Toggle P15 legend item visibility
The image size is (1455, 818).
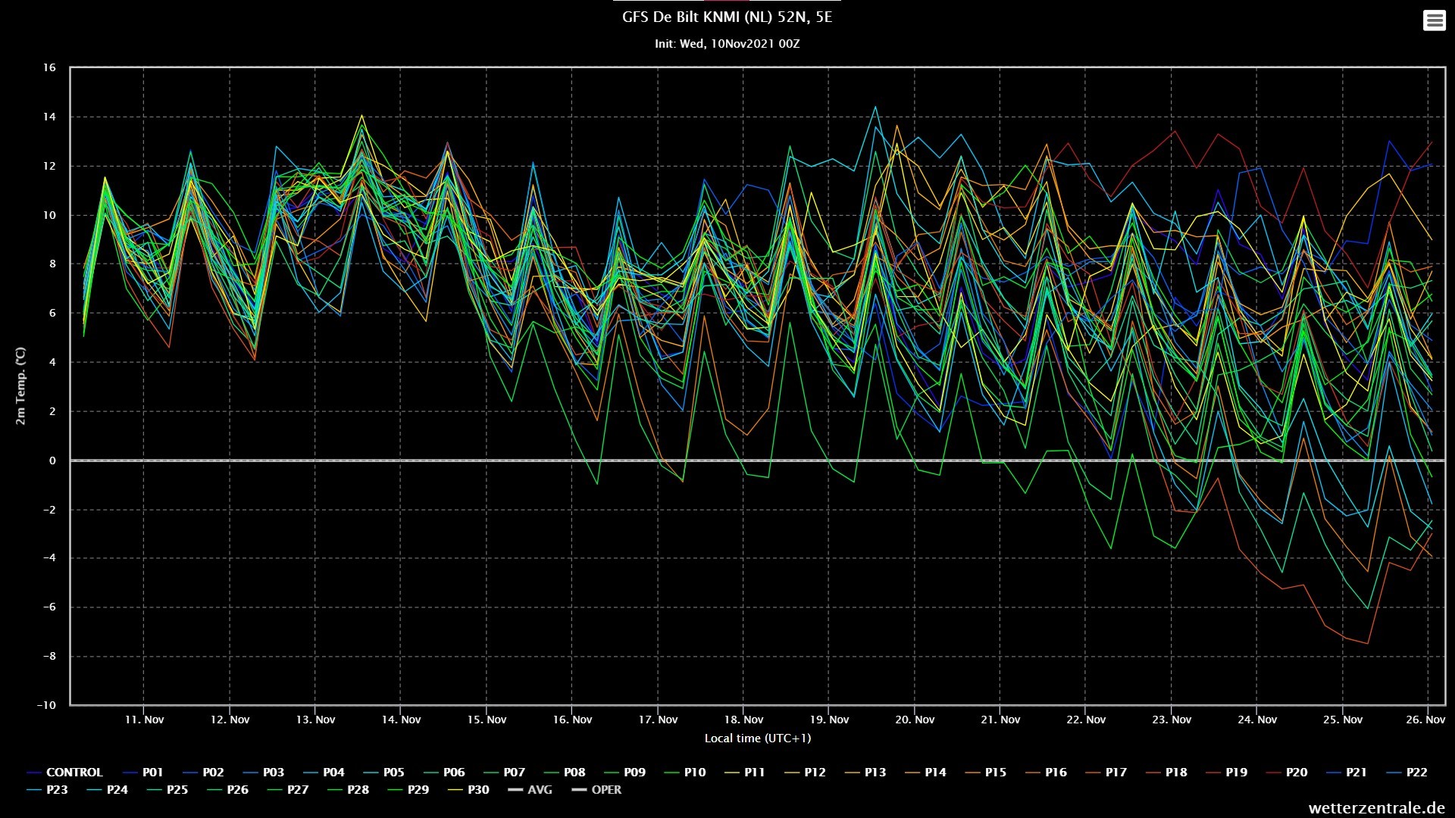tap(985, 773)
